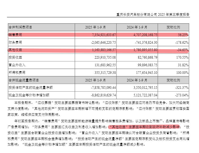Select the 营业外收入 row label
This screenshot has width=199, height=153.
(17, 65)
